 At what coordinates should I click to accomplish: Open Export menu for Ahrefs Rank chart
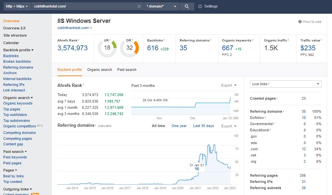click(229, 85)
